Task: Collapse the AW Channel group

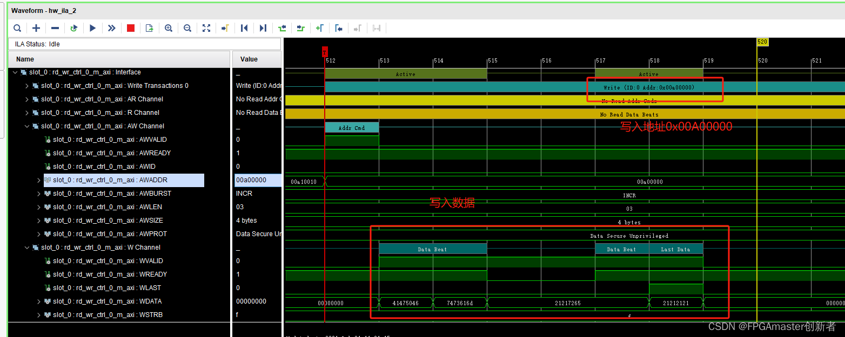Action: point(26,126)
